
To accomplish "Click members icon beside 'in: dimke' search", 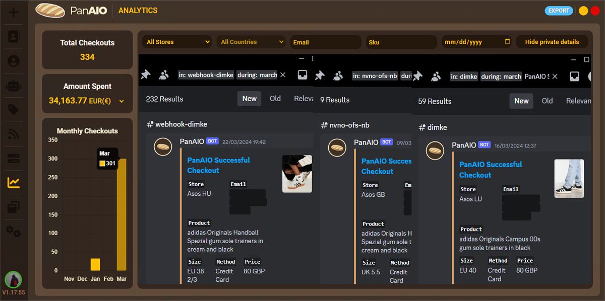I will tap(436, 77).
